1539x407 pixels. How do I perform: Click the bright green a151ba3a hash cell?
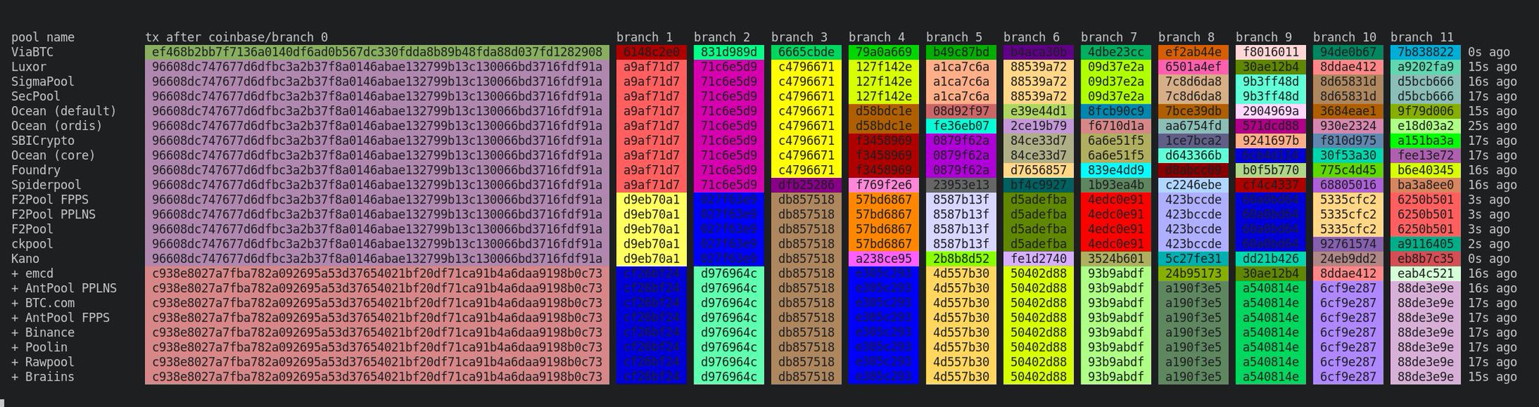point(1426,141)
